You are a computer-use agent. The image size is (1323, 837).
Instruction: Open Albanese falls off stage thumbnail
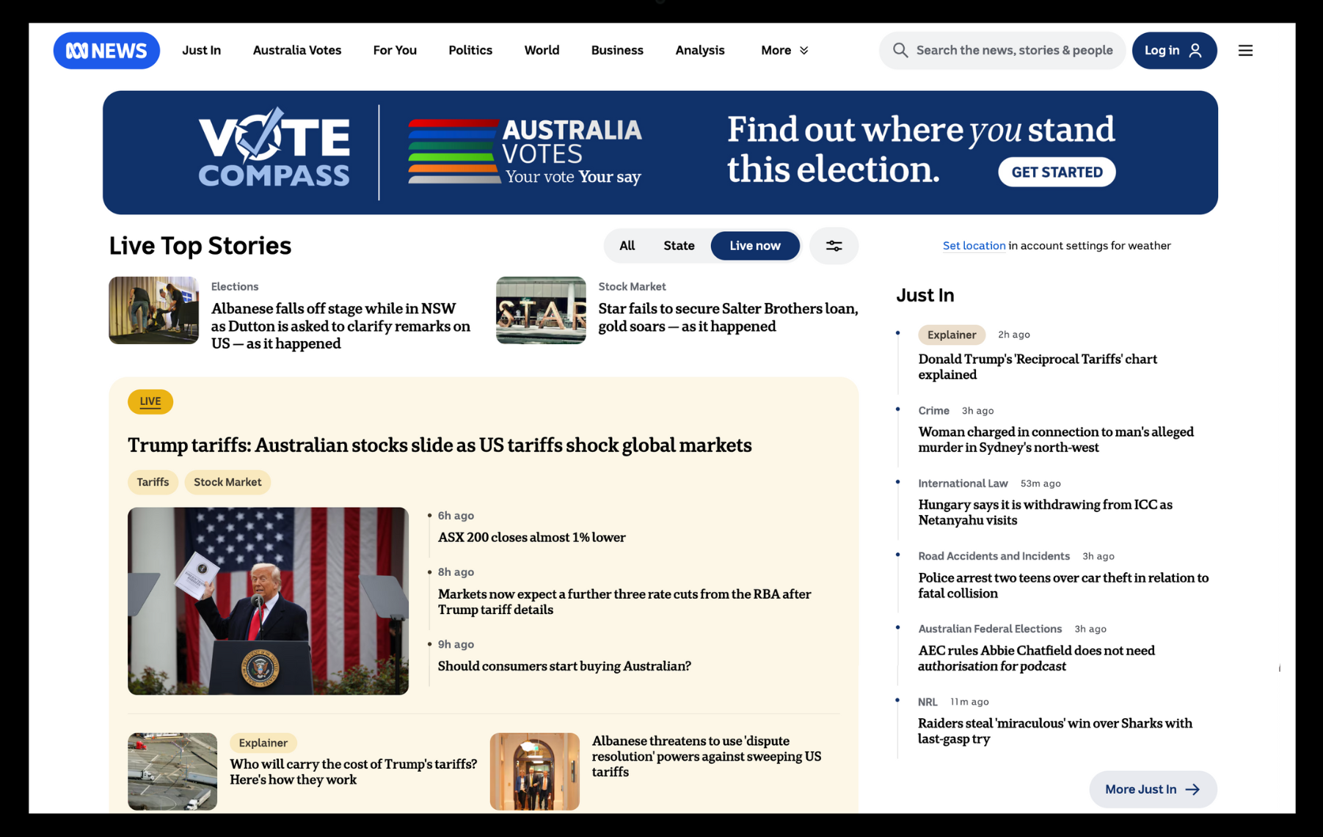coord(153,310)
